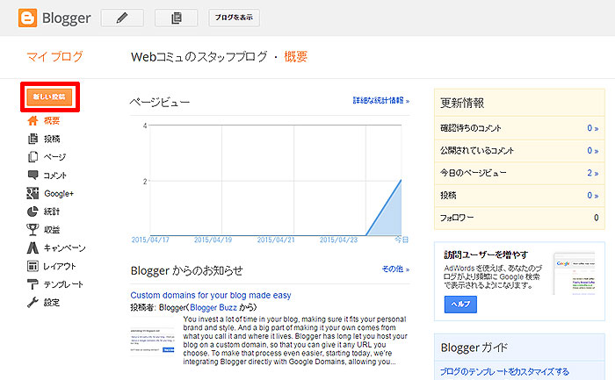This screenshot has width=615, height=380.
Task: Click the コメント speech bubble icon
Action: coord(33,175)
